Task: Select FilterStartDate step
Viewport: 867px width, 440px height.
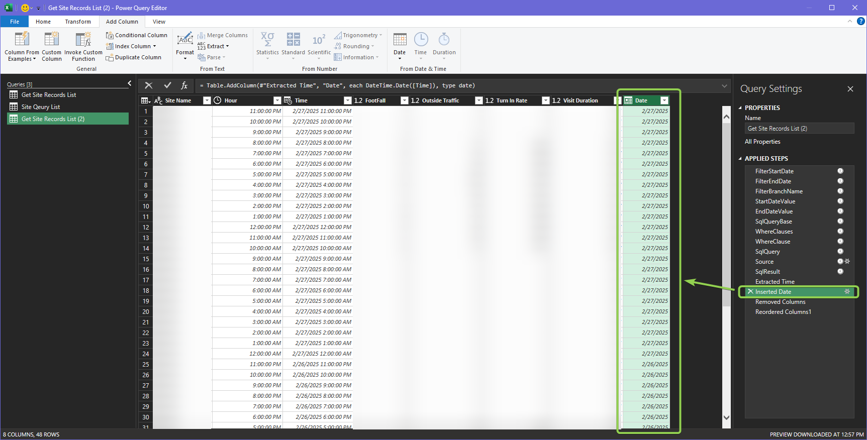Action: [799, 171]
